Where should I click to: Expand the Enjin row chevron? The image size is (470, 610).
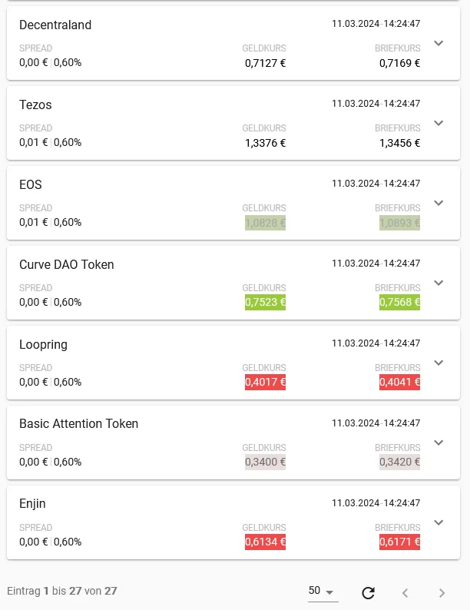click(439, 522)
